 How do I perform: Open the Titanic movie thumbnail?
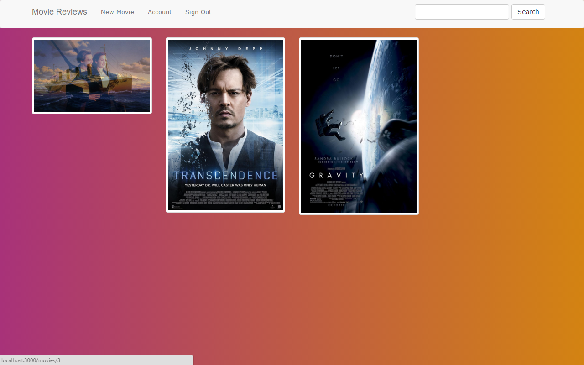pos(92,76)
